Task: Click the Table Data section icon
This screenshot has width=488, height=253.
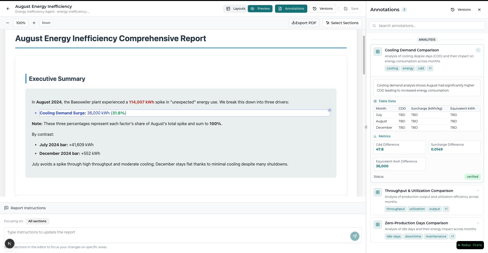Action: click(x=375, y=101)
